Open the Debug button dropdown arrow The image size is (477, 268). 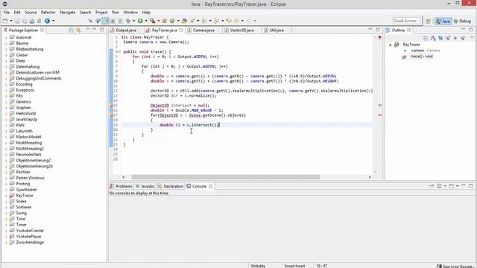tap(133, 21)
